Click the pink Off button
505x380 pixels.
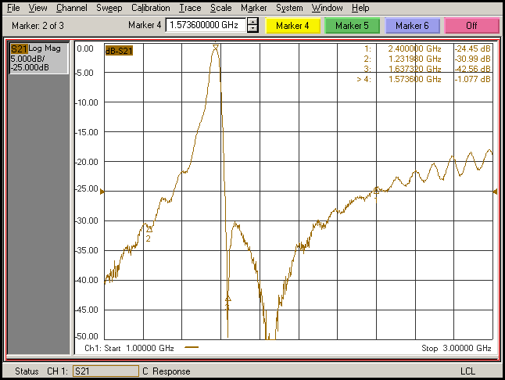pos(471,26)
